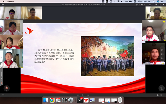The image size is (166, 104).
Task: Toggle the camera icon in top toolbar
Action: [x=142, y=4]
